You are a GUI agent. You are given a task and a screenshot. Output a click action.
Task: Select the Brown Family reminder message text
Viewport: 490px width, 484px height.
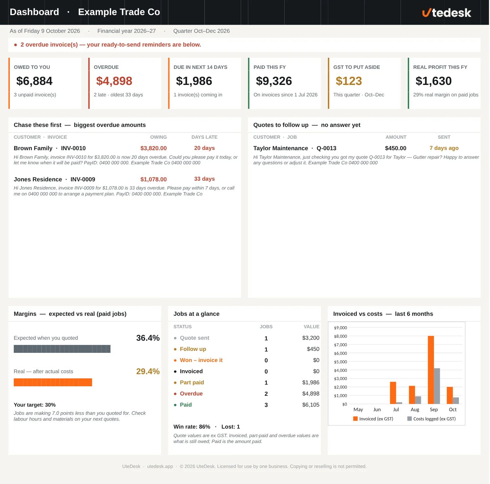click(x=126, y=160)
